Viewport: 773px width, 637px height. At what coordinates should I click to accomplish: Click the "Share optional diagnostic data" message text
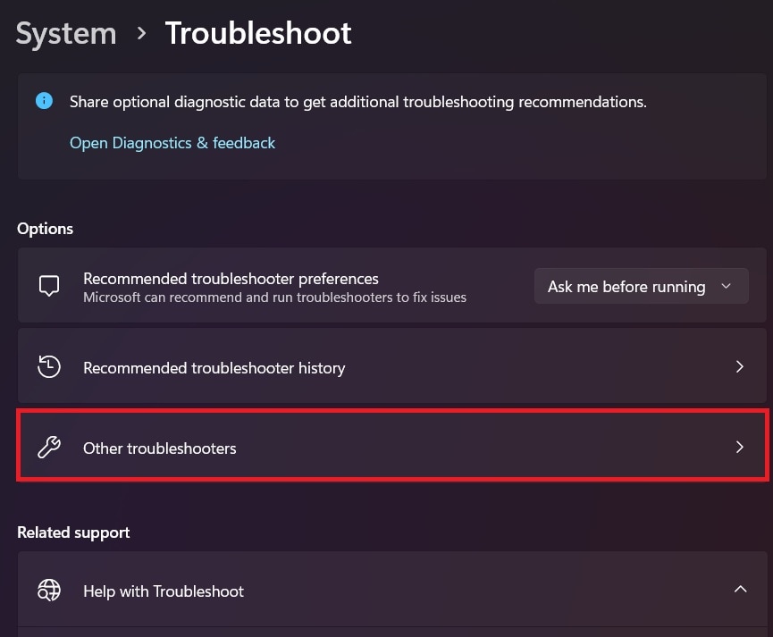point(357,102)
